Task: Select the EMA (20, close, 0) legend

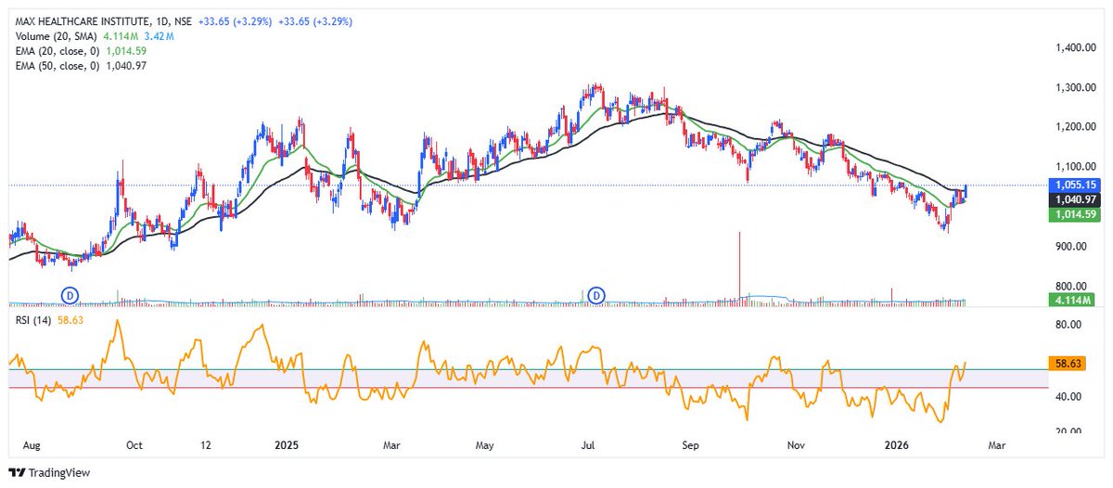Action: pyautogui.click(x=58, y=51)
